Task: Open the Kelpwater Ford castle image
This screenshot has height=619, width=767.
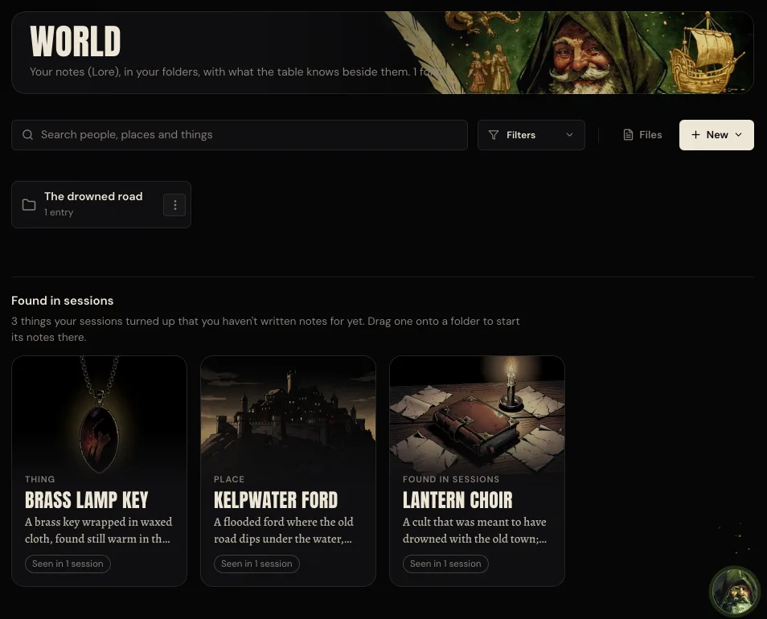Action: pyautogui.click(x=288, y=415)
